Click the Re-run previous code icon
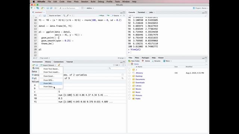This screenshot has width=239, height=134. (108, 16)
